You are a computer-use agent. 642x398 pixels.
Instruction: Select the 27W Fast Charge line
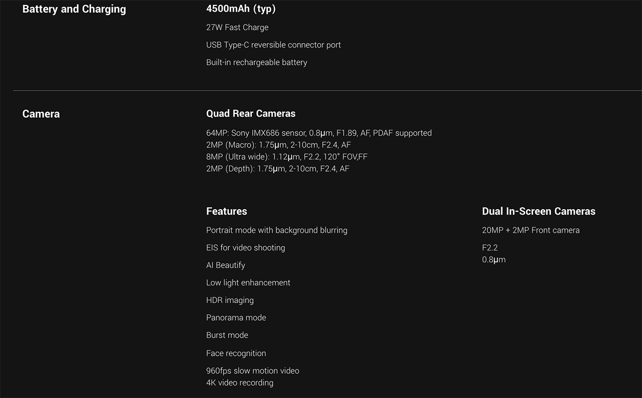click(x=237, y=27)
